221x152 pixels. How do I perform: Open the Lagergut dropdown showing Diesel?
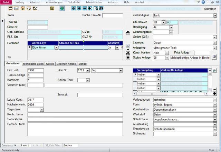(x=215, y=42)
